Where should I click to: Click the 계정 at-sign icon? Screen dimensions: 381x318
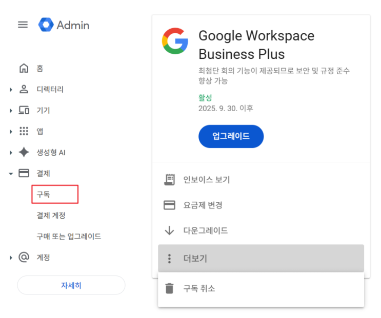click(24, 257)
